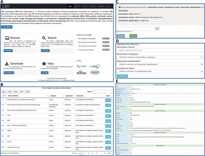Go to page 3 of table

tap(89, 153)
